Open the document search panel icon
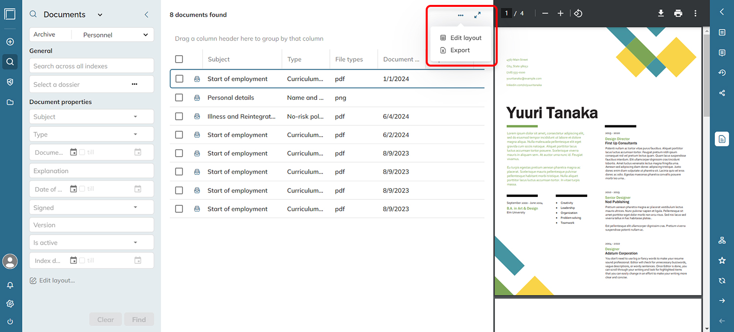The image size is (734, 332). [x=10, y=62]
